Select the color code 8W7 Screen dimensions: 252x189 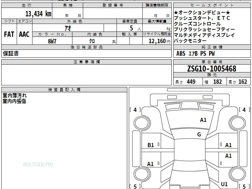pos(52,41)
